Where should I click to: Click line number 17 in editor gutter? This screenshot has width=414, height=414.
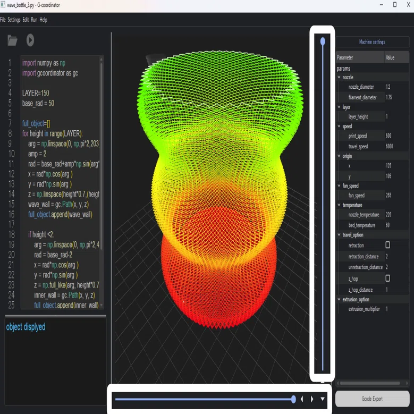[x=11, y=224]
